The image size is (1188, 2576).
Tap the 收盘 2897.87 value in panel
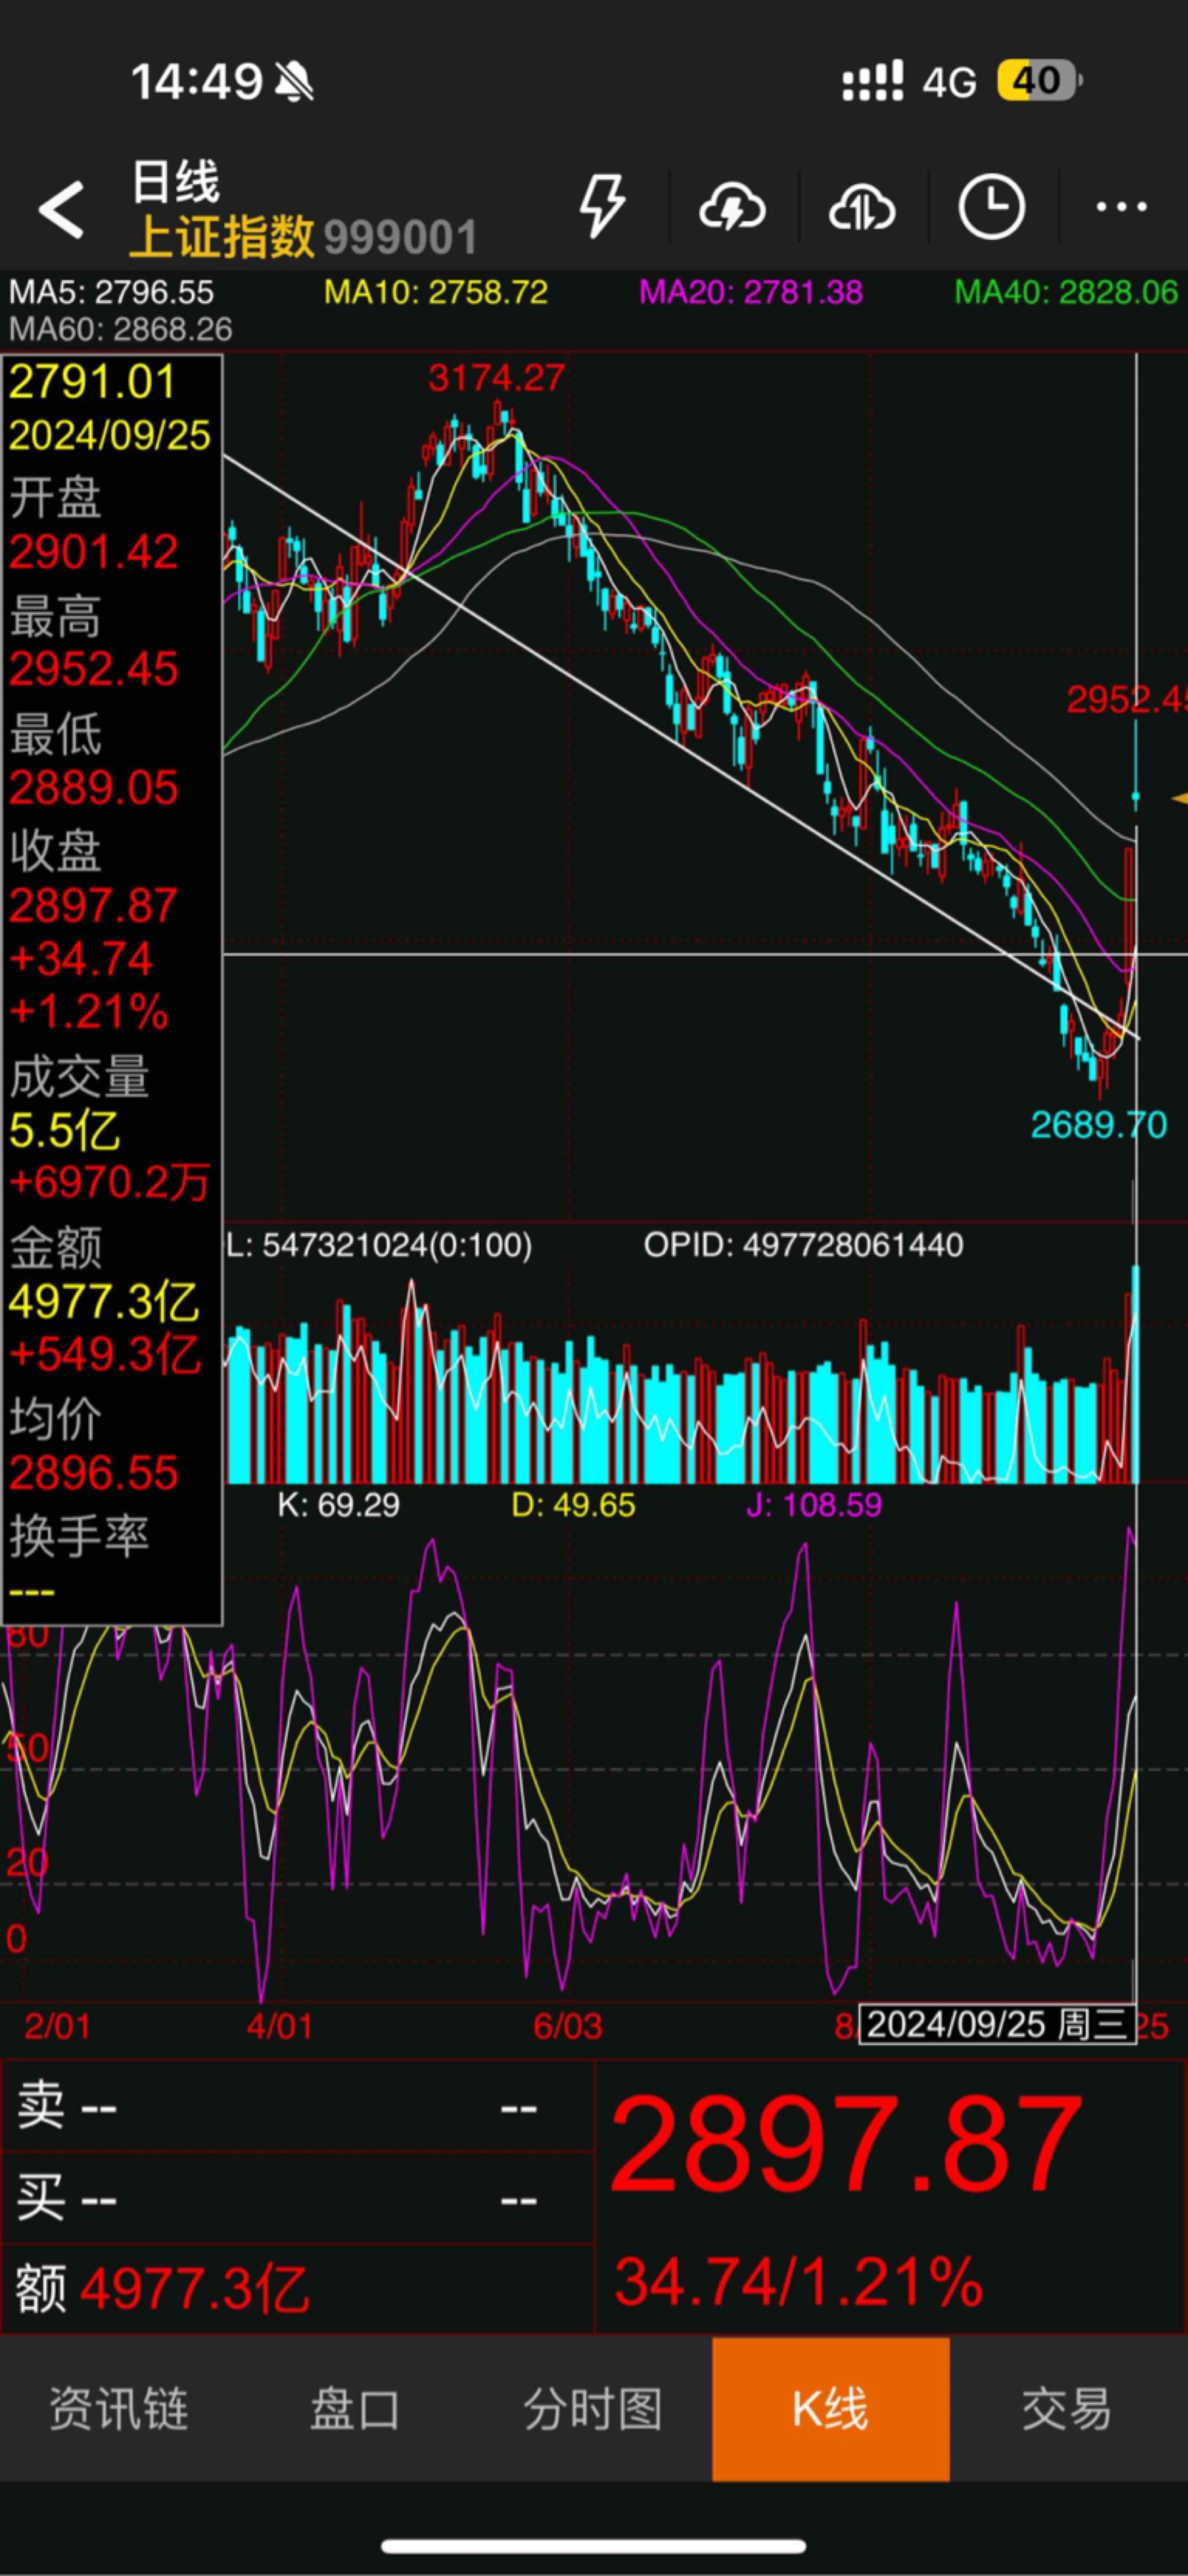pos(94,906)
